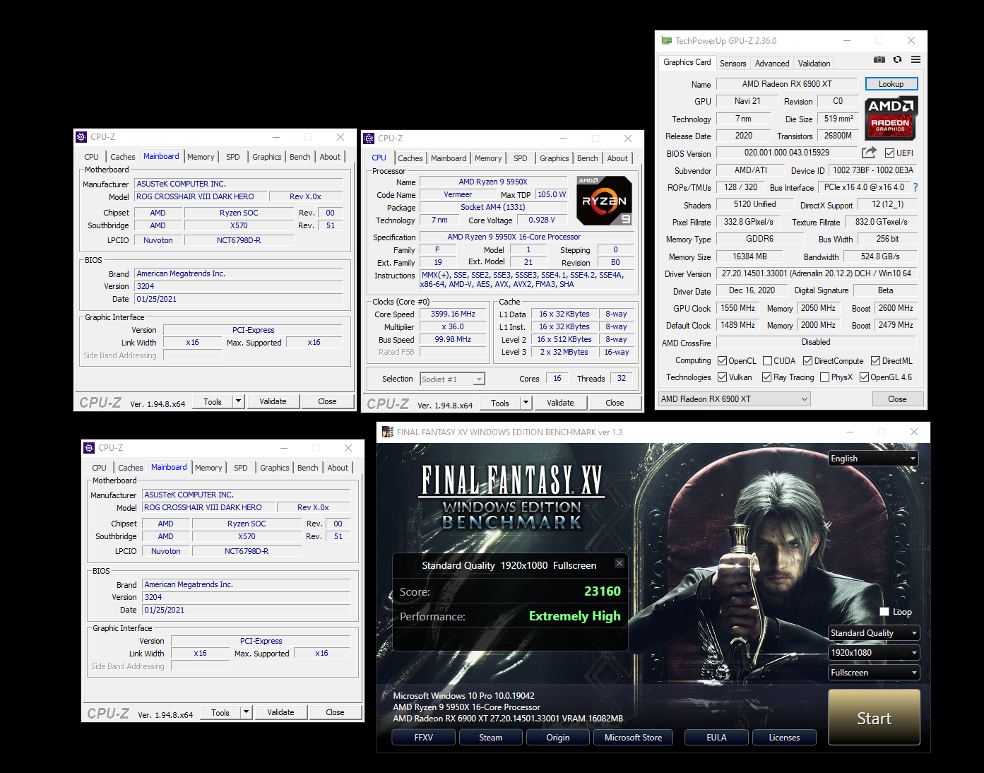Click the Steam button
The image size is (984, 773).
tap(491, 738)
